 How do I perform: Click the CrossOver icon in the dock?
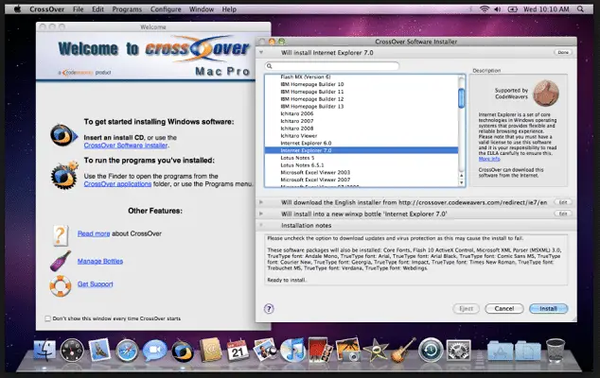click(x=183, y=351)
